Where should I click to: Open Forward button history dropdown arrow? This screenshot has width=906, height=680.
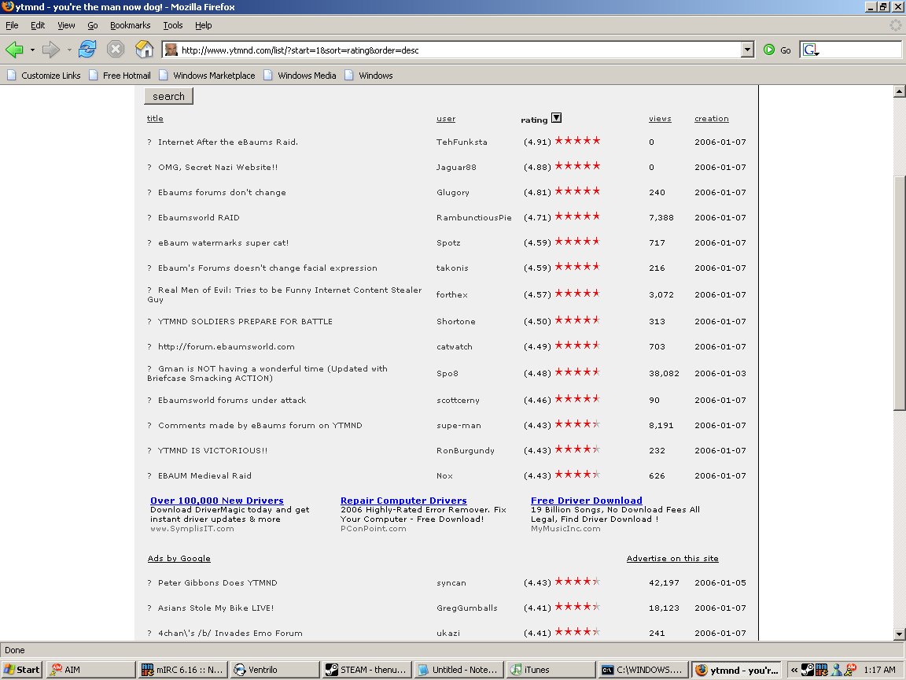pos(69,50)
